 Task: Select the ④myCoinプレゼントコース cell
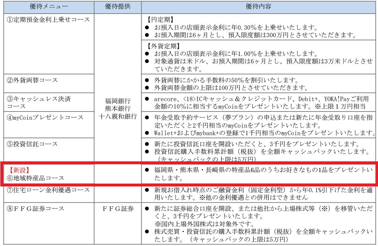pyautogui.click(x=49, y=124)
